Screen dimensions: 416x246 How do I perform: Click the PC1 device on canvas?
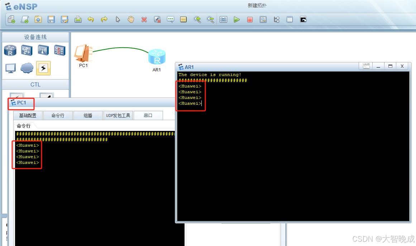pyautogui.click(x=83, y=53)
